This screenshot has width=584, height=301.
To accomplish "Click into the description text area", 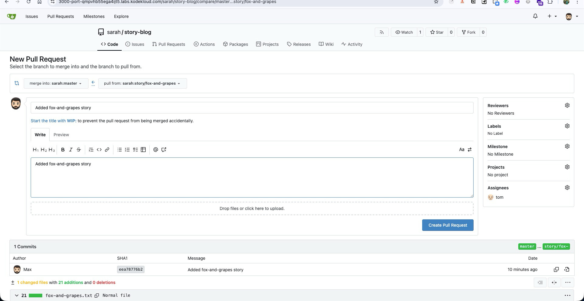I will (x=252, y=178).
